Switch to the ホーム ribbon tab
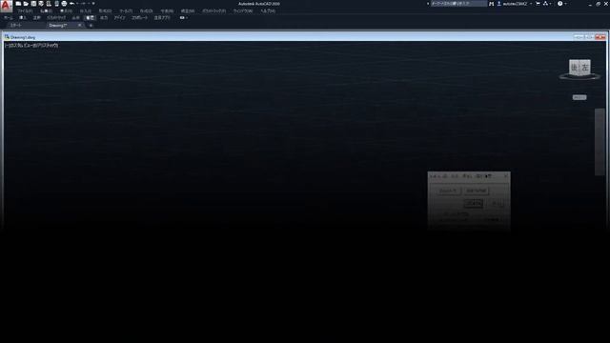The height and width of the screenshot is (343, 610). (9, 18)
